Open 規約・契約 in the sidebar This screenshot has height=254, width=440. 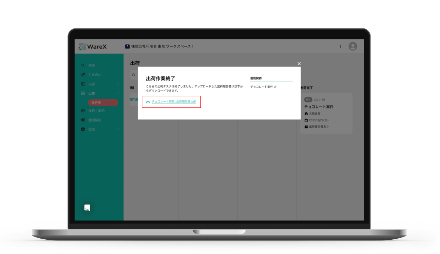pos(96,111)
